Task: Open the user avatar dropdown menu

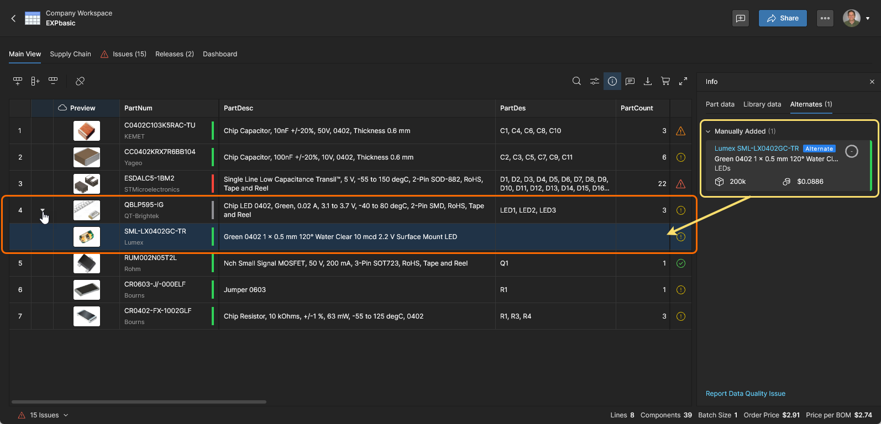Action: (x=856, y=18)
